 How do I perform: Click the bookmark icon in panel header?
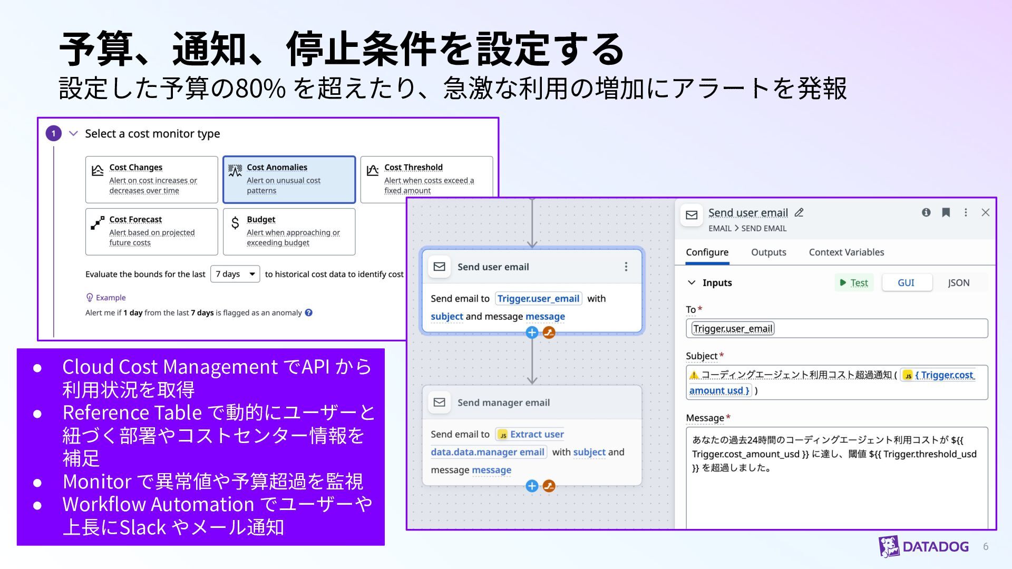946,212
